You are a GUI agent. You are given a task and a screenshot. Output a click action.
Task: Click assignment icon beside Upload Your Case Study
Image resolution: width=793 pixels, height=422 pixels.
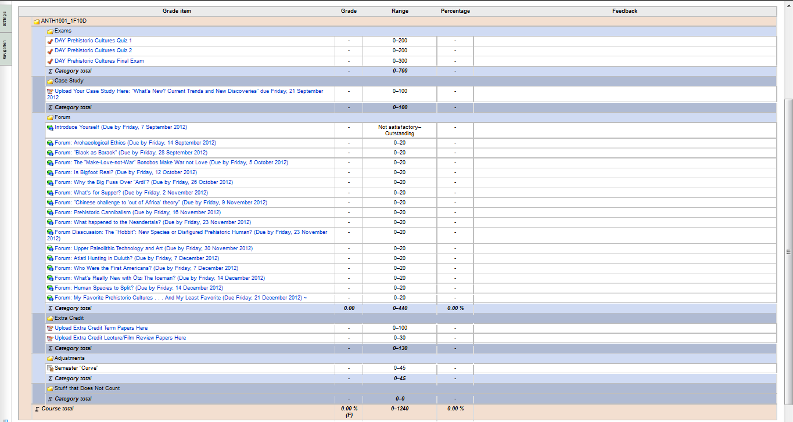click(x=50, y=92)
